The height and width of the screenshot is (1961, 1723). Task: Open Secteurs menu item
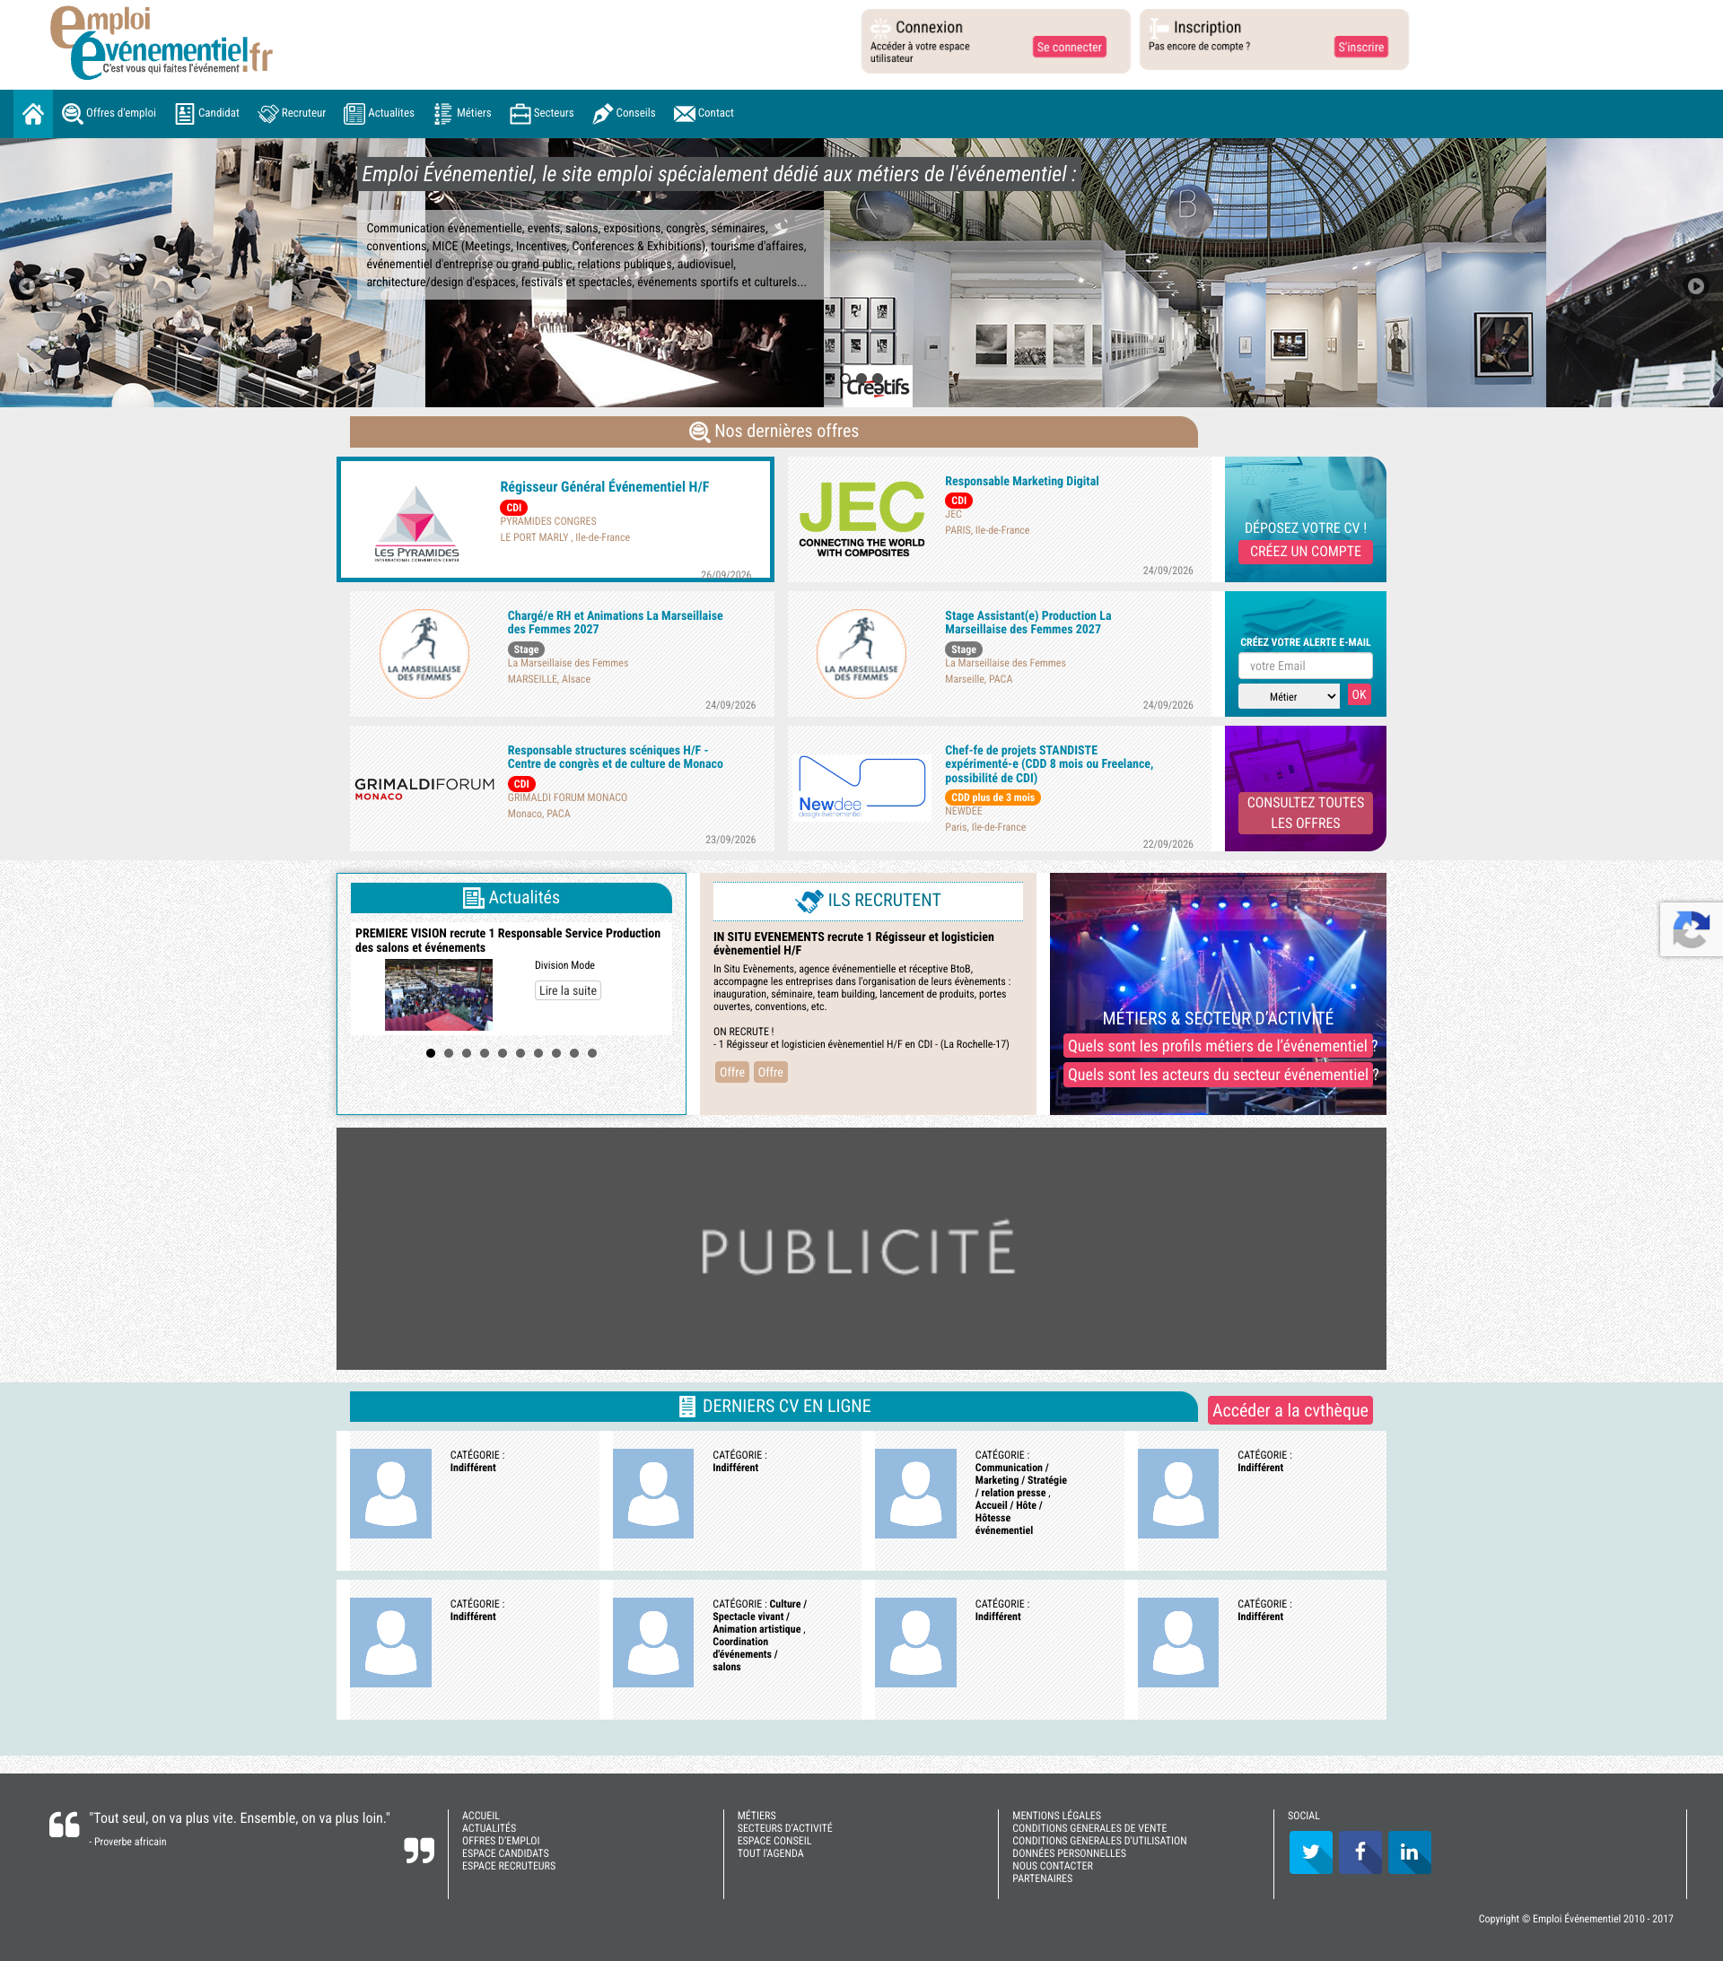click(x=542, y=113)
